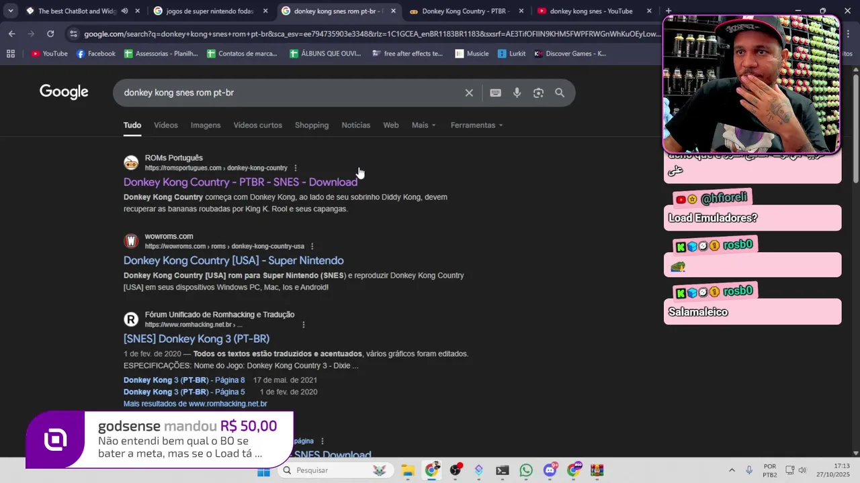Open the terminal app in the taskbar
The width and height of the screenshot is (860, 483).
503,471
